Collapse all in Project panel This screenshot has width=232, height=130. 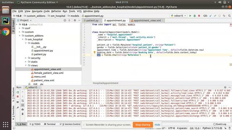click(x=69, y=20)
